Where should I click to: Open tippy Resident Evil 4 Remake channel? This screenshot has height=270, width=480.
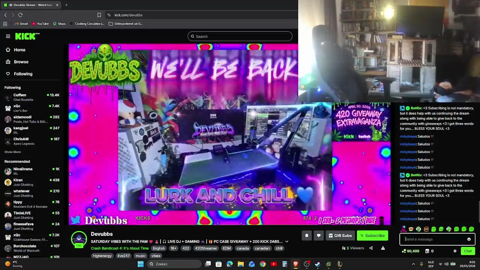[32, 204]
